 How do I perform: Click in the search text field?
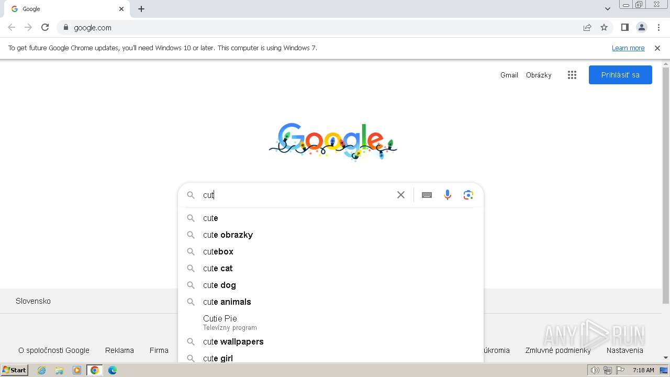point(296,195)
